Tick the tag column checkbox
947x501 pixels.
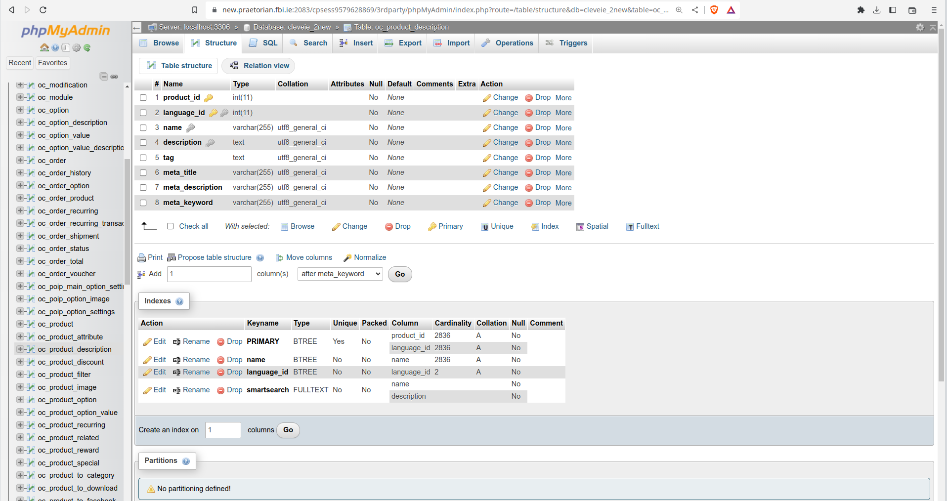pyautogui.click(x=143, y=158)
